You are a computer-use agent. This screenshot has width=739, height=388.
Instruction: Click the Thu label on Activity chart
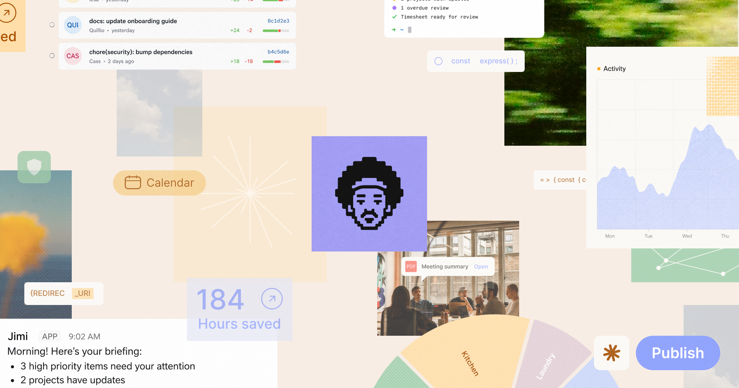click(x=725, y=236)
